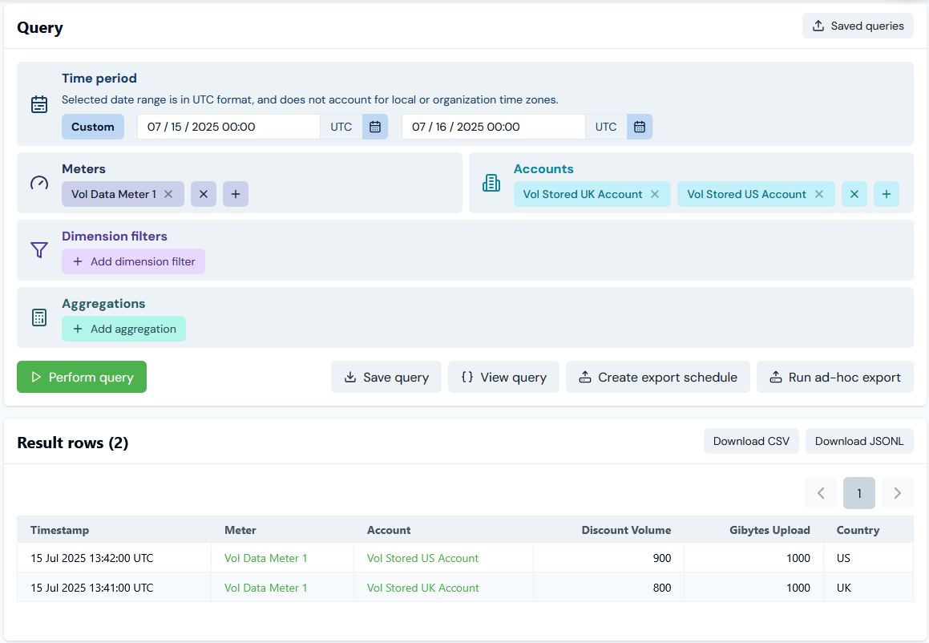Open Saved queries
Image resolution: width=929 pixels, height=643 pixels.
(x=858, y=26)
